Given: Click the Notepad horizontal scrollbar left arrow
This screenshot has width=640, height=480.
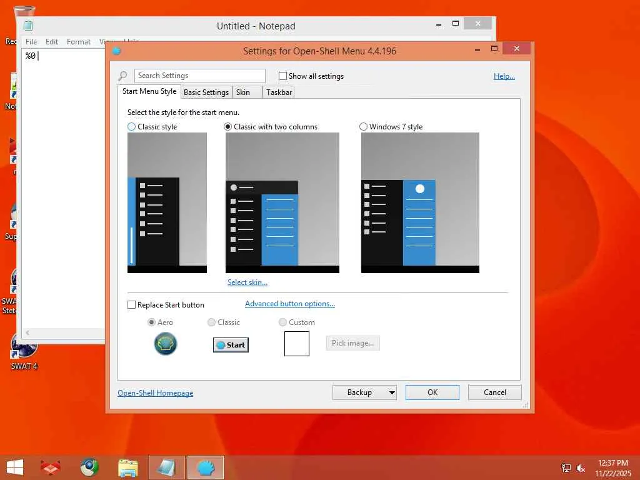Looking at the screenshot, I should tap(27, 333).
